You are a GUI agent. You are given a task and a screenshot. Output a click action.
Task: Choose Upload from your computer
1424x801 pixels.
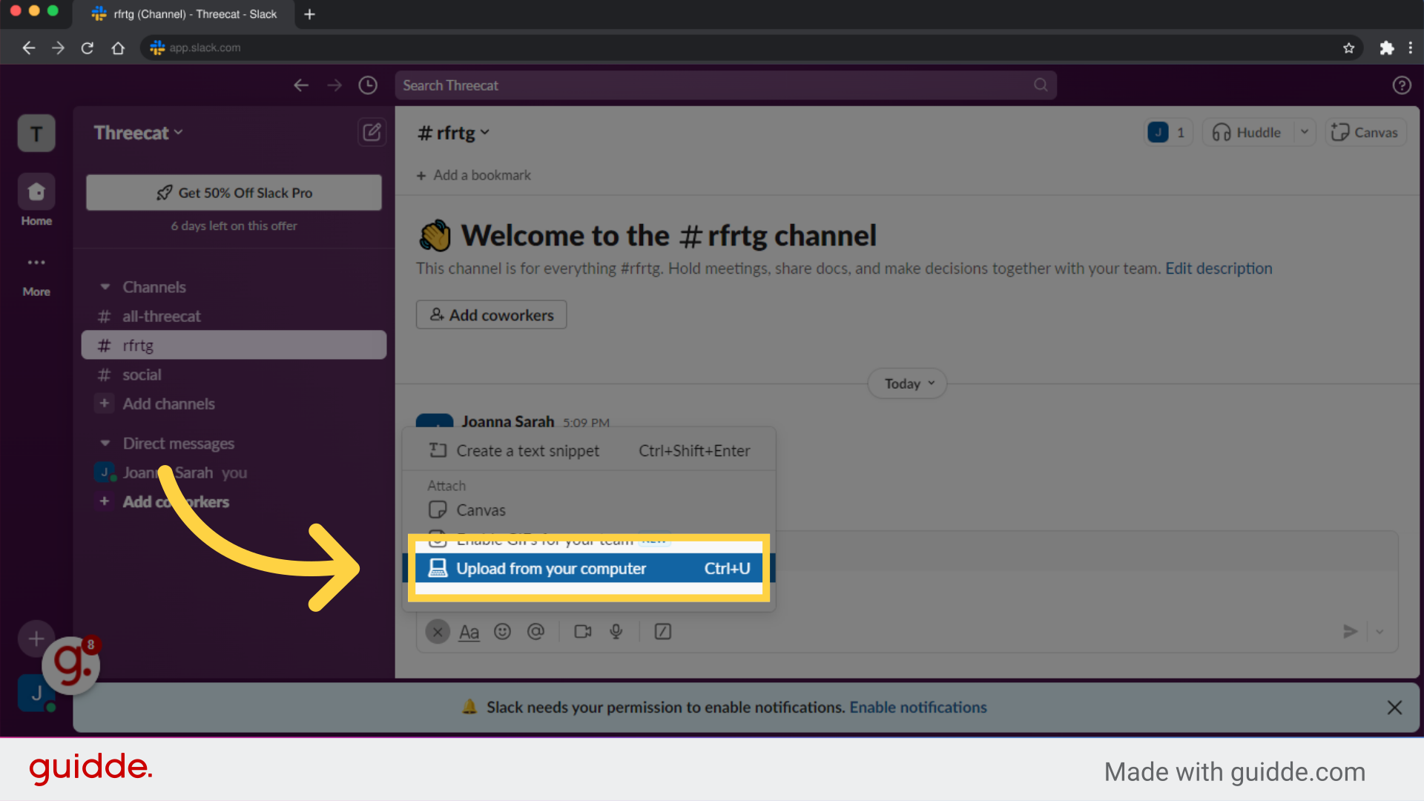click(550, 568)
